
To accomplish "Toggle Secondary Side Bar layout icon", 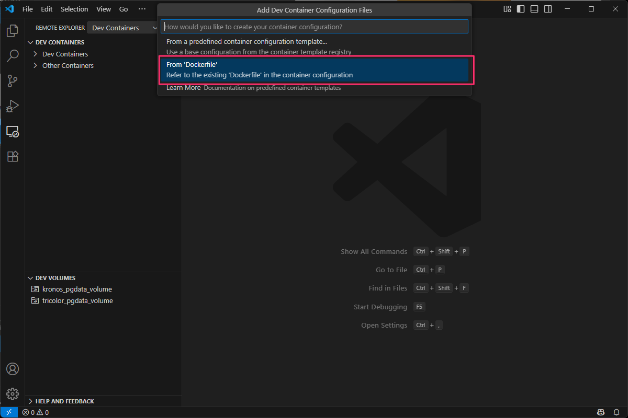I will 548,9.
